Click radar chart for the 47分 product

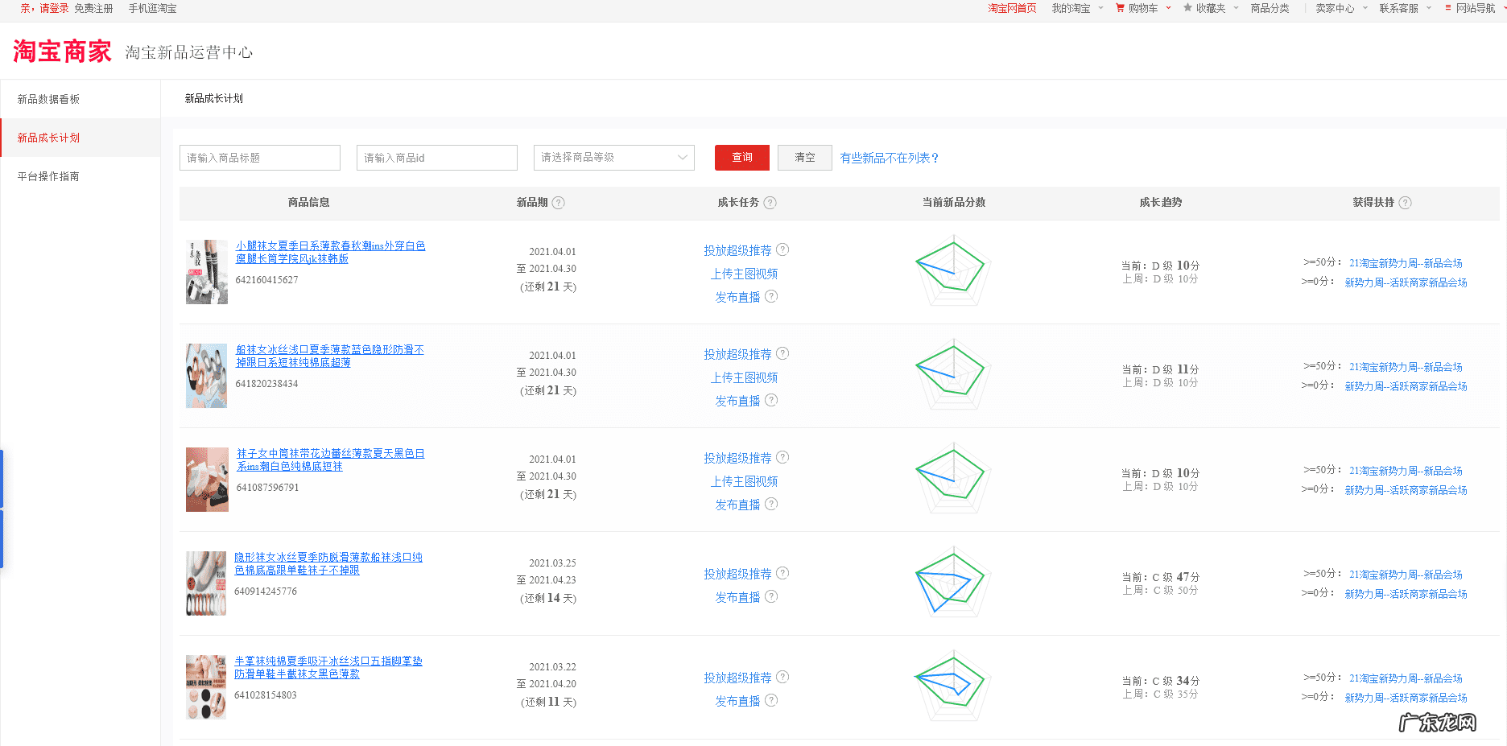click(x=952, y=582)
